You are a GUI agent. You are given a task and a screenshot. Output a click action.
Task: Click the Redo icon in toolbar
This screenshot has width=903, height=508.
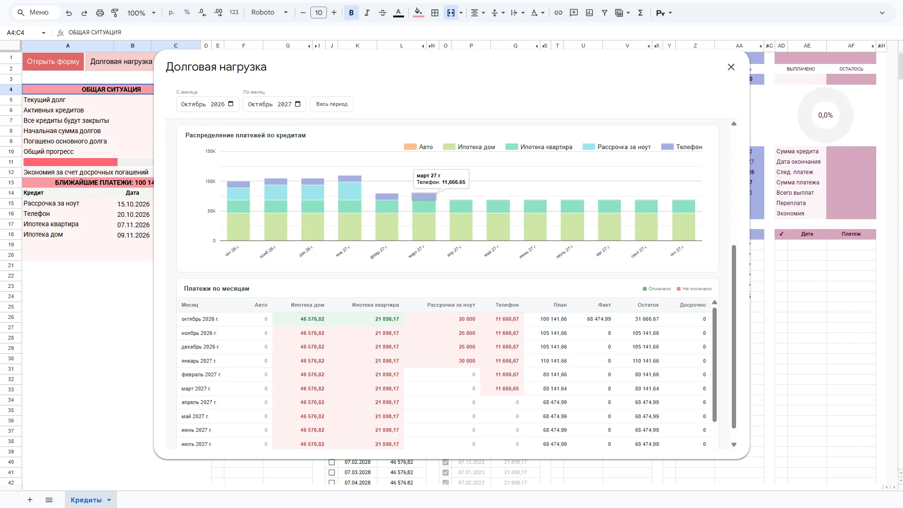click(x=84, y=13)
